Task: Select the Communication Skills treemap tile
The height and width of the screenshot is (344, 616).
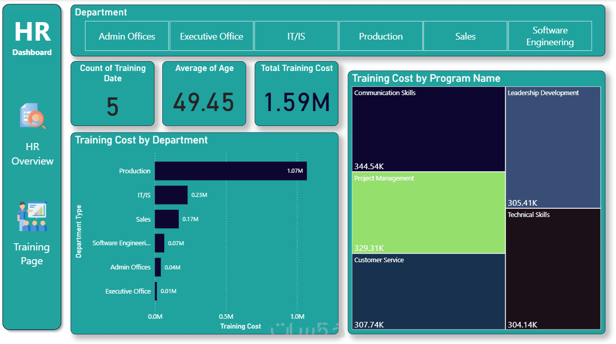Action: click(428, 129)
